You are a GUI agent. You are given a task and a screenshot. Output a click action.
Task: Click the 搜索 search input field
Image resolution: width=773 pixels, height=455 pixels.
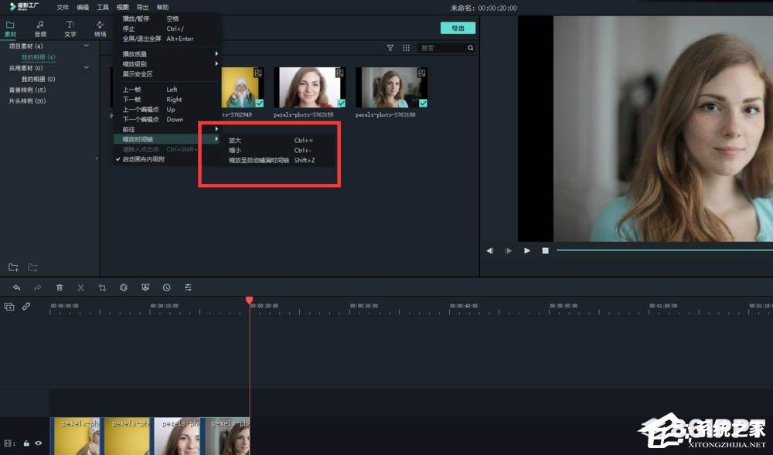[x=441, y=48]
